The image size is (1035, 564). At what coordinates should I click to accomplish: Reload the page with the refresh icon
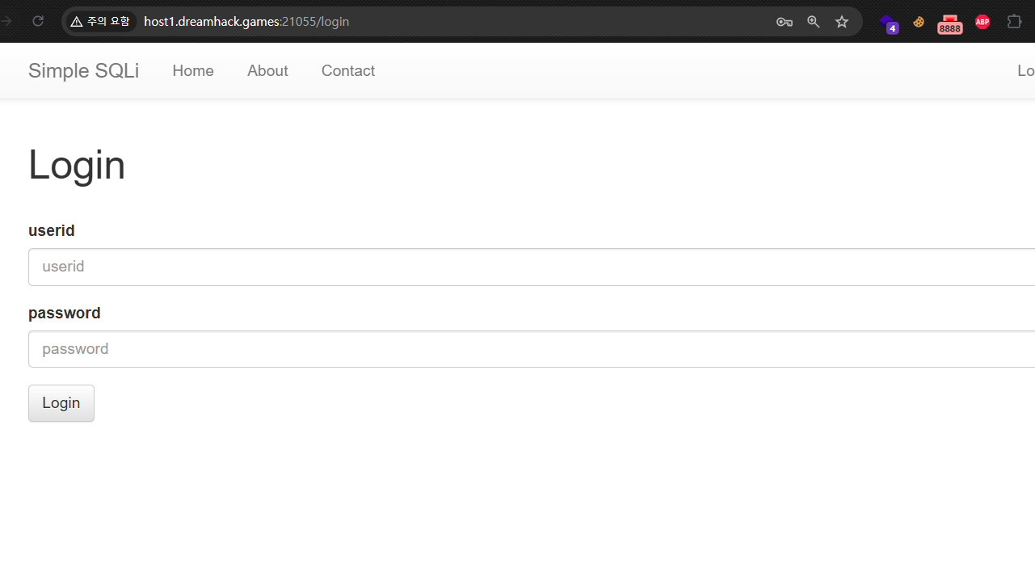[38, 21]
